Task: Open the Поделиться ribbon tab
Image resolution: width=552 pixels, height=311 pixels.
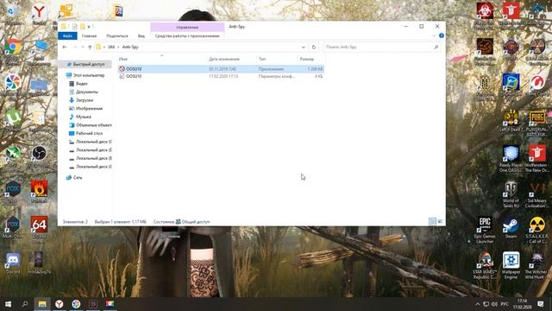Action: tap(117, 36)
